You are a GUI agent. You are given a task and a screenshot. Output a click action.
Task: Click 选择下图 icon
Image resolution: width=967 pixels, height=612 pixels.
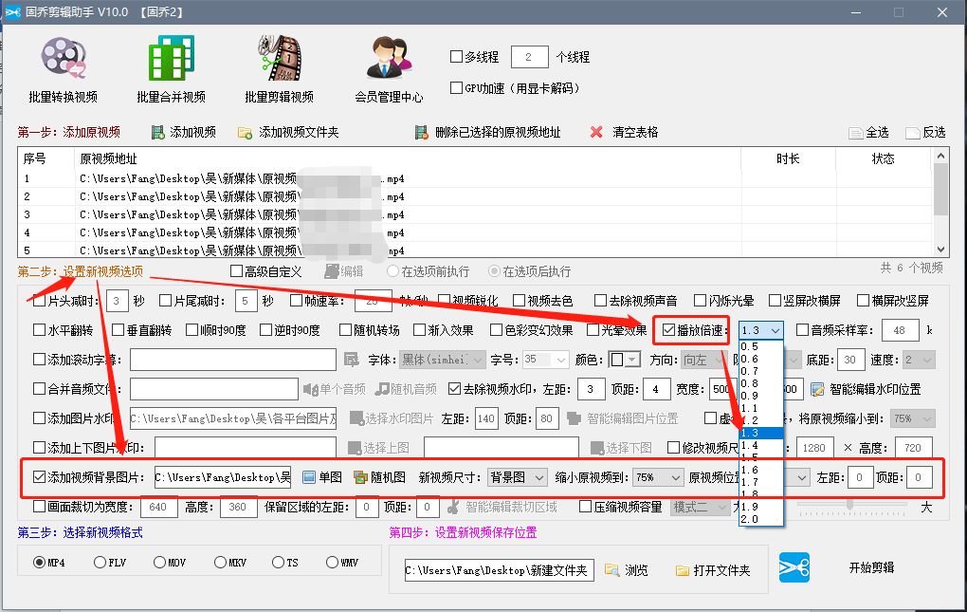[596, 448]
